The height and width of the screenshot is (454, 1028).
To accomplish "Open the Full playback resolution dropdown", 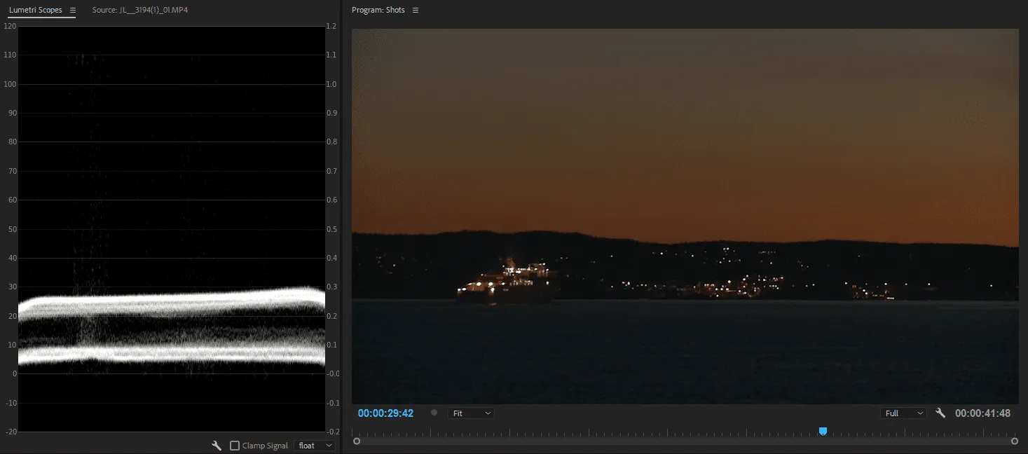I will [x=903, y=413].
